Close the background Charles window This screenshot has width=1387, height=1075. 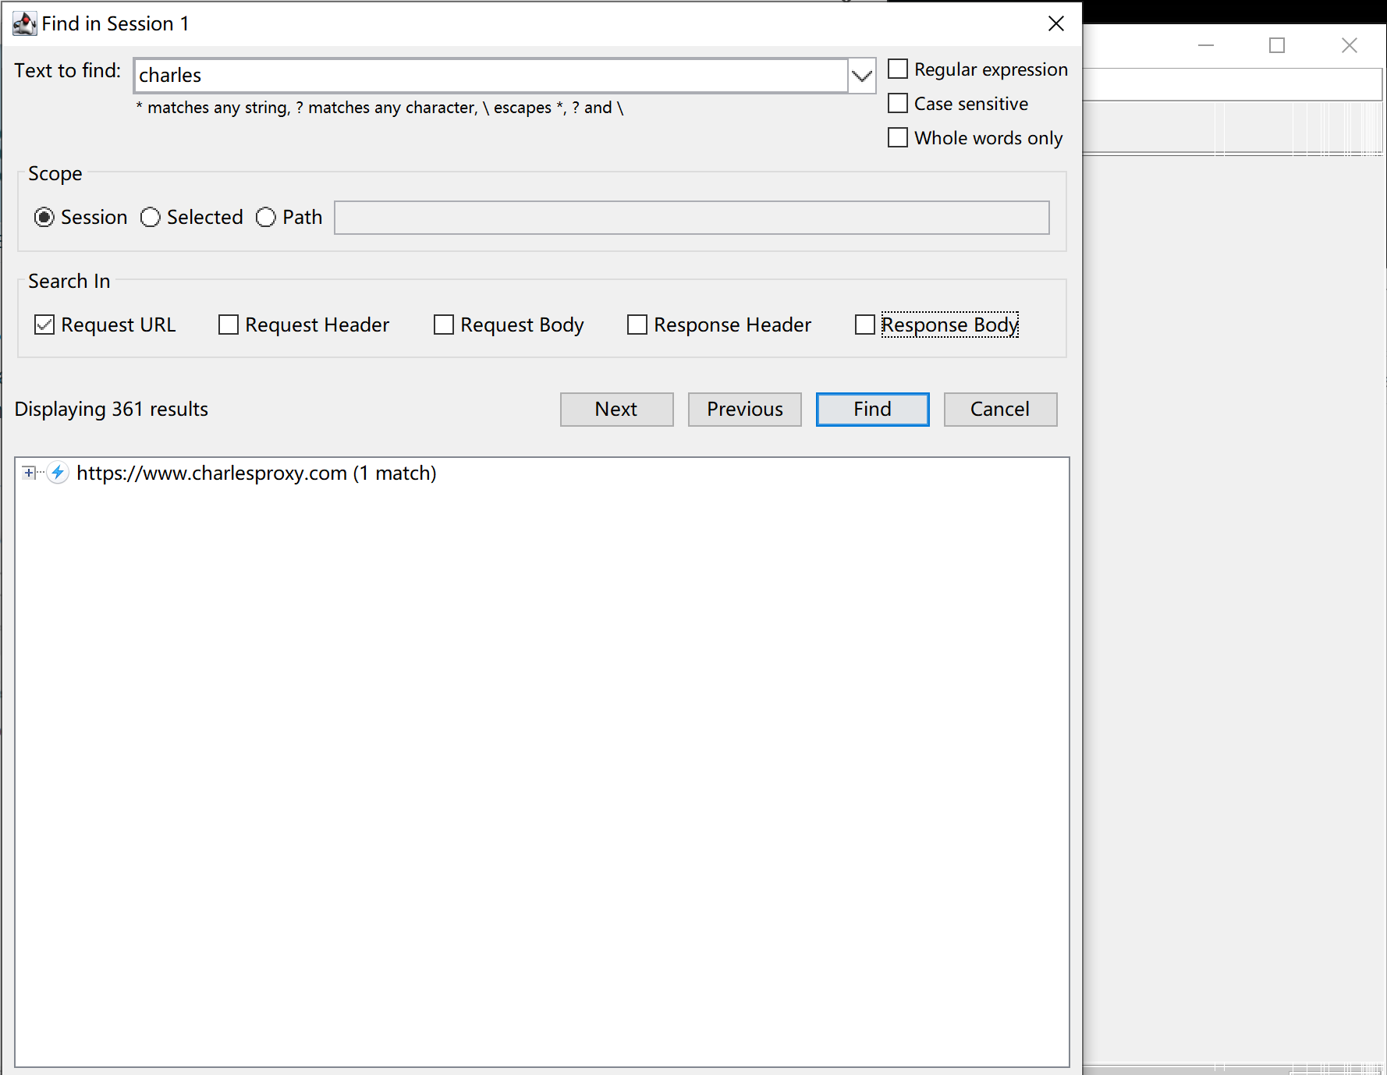pyautogui.click(x=1350, y=45)
